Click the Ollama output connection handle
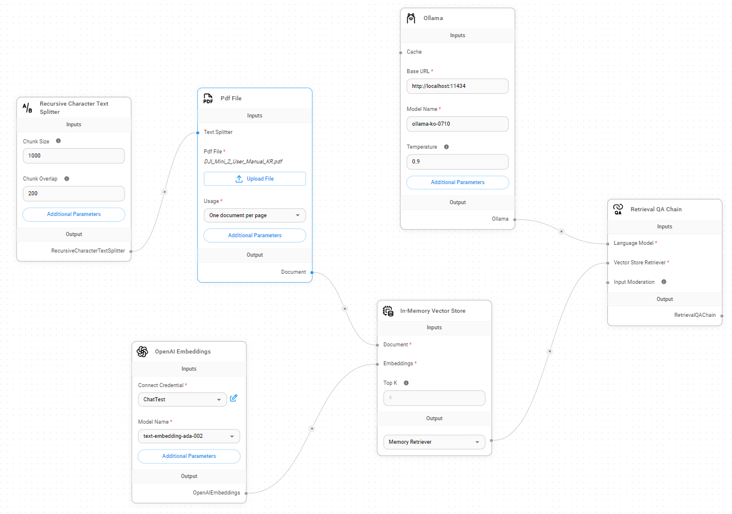The width and height of the screenshot is (732, 514). pyautogui.click(x=514, y=219)
